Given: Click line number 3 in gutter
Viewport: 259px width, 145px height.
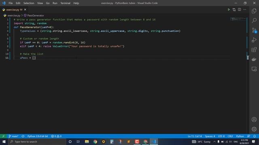Looking at the screenshot, I should click(x=8, y=27).
